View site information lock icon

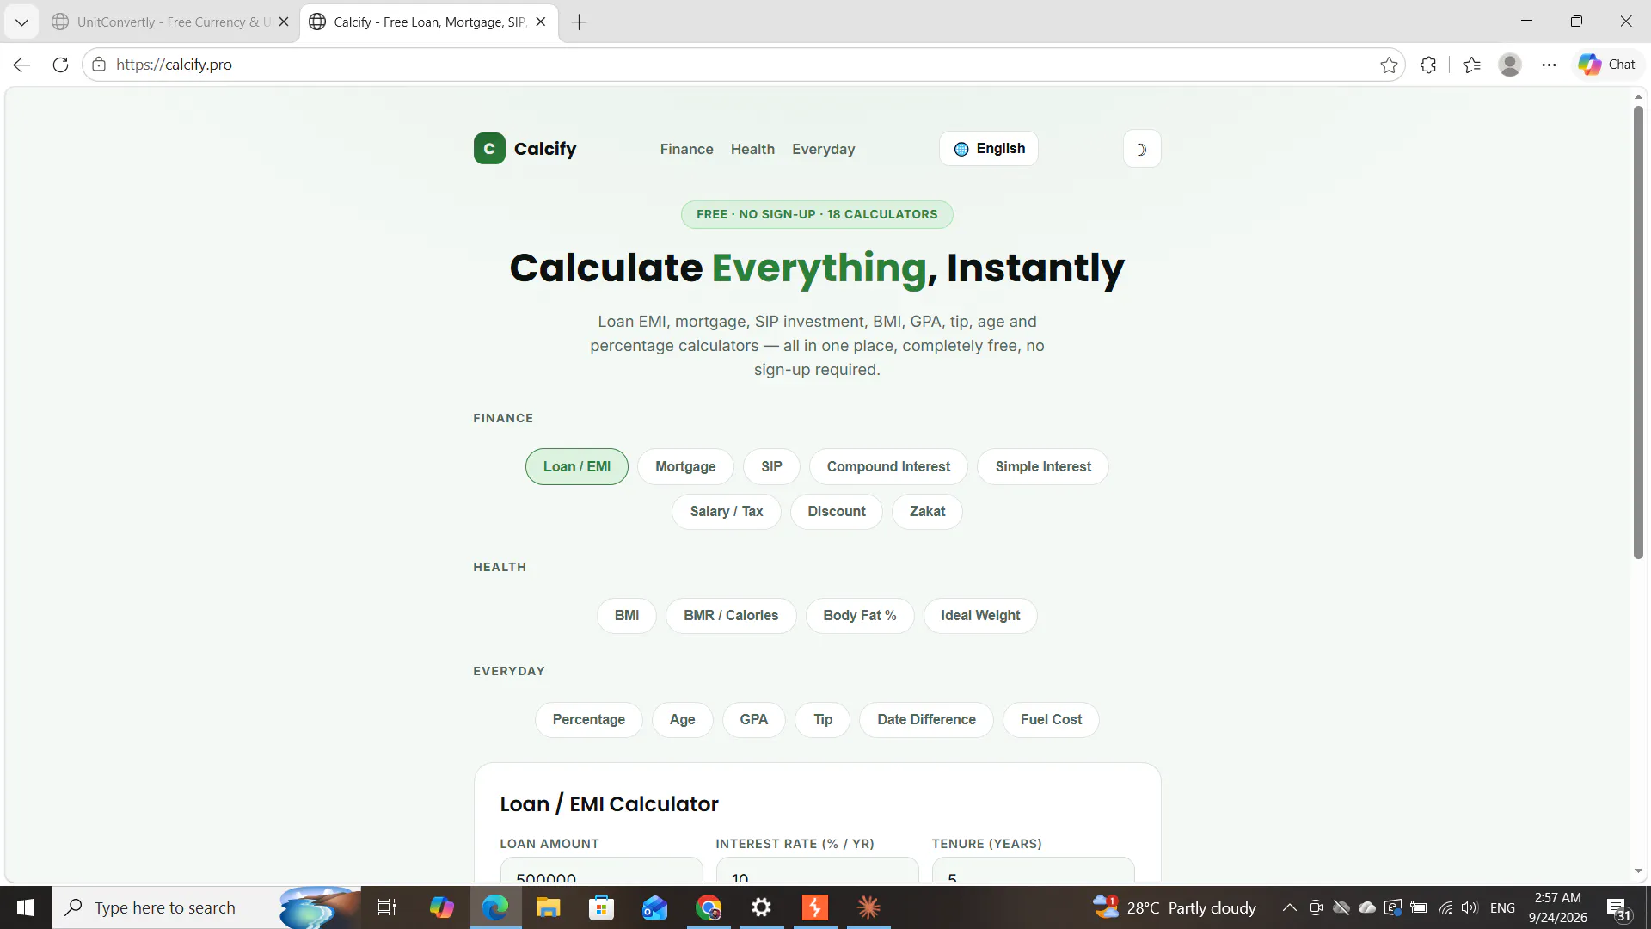coord(99,65)
